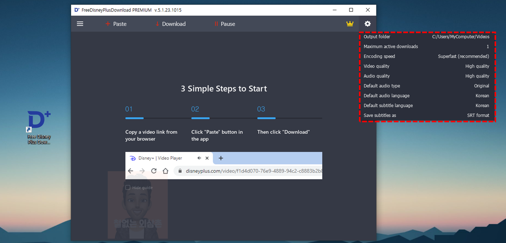The height and width of the screenshot is (243, 506).
Task: Open the Default audio type setting
Action: click(x=427, y=86)
